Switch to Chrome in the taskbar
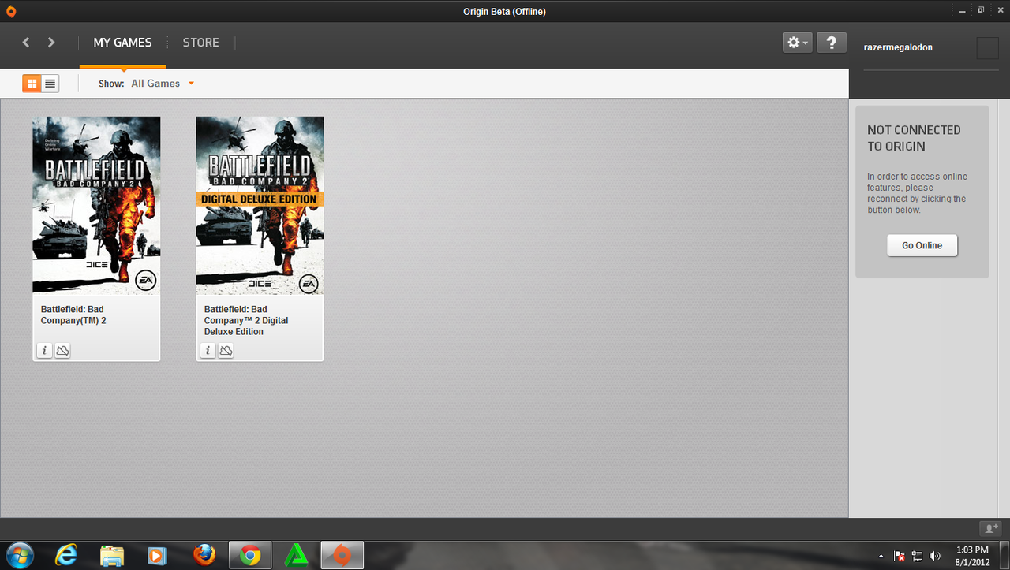This screenshot has width=1010, height=570. (250, 556)
